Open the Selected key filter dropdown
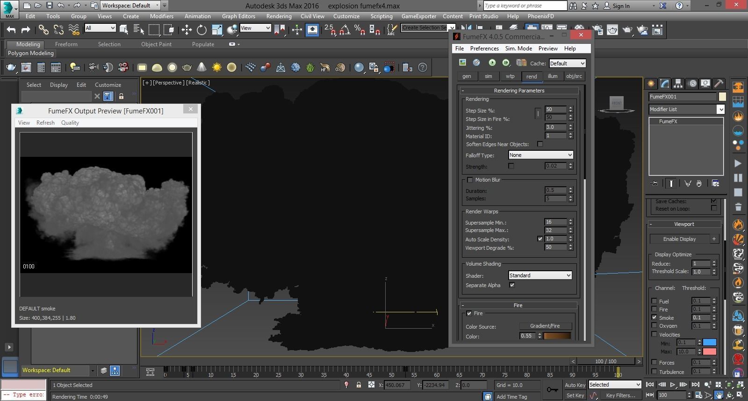The height and width of the screenshot is (401, 748). (614, 385)
